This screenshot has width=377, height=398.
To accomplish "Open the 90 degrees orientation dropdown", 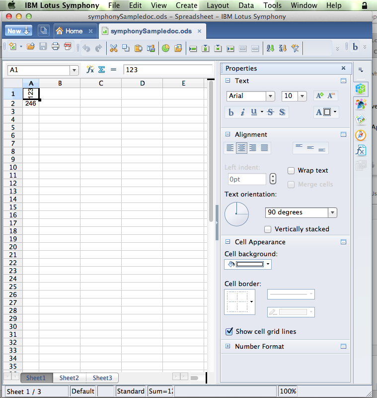I will tap(332, 213).
